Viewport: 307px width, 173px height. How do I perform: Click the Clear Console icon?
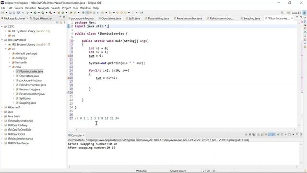(259, 135)
